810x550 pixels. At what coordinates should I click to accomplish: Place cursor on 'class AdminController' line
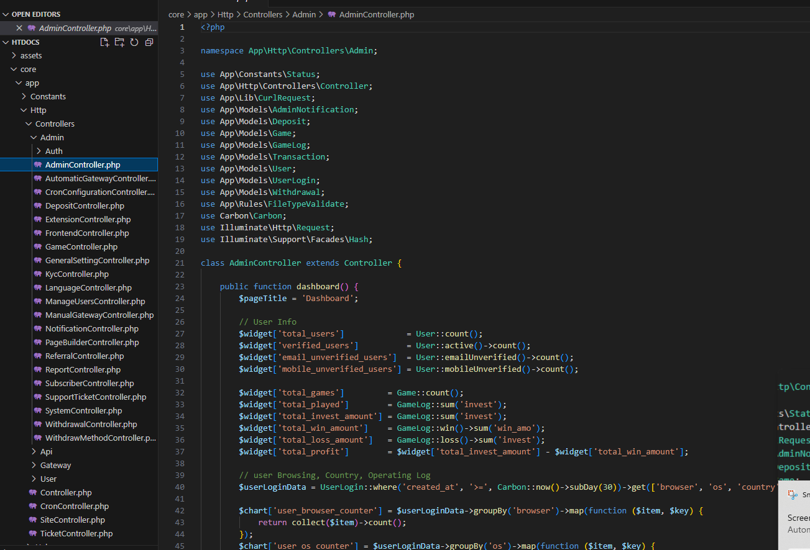tap(301, 263)
